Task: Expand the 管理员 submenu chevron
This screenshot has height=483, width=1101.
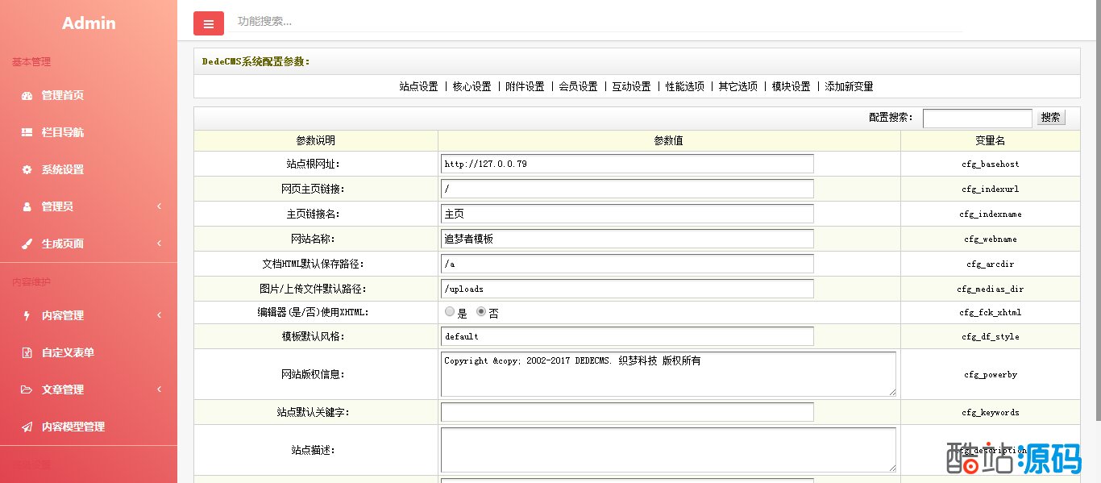Action: 159,206
